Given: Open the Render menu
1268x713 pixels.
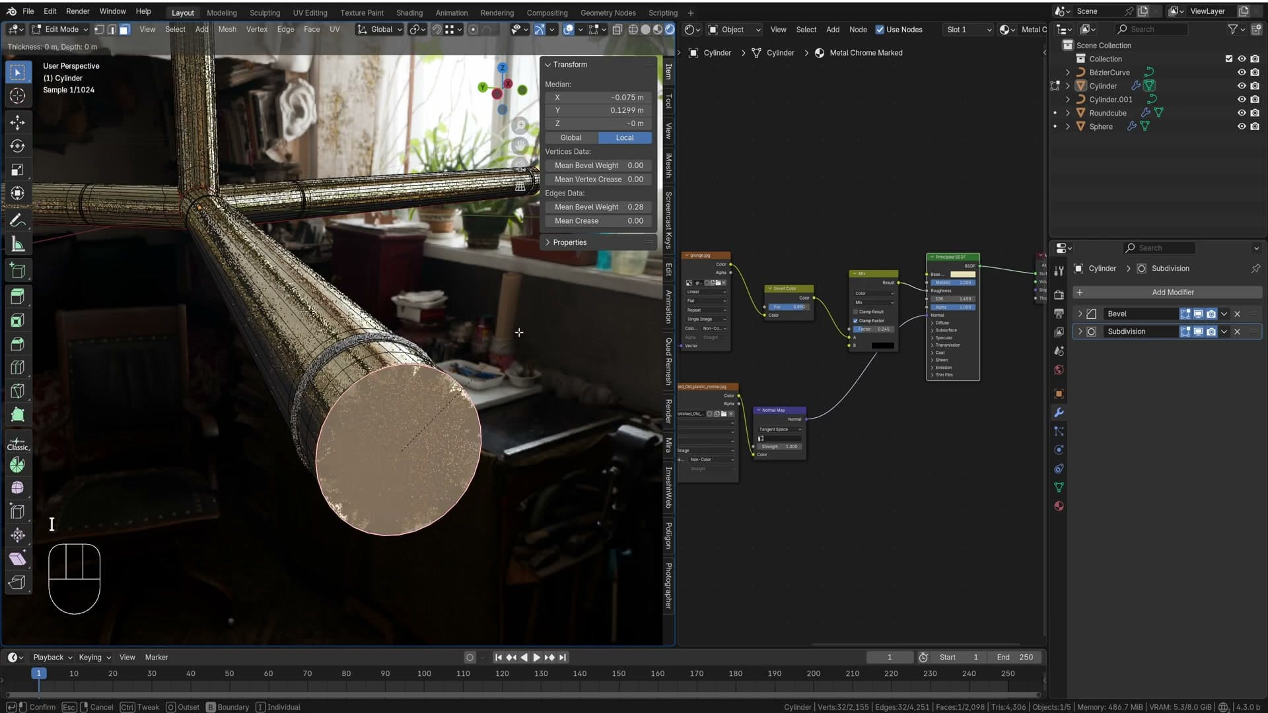Looking at the screenshot, I should coord(78,11).
